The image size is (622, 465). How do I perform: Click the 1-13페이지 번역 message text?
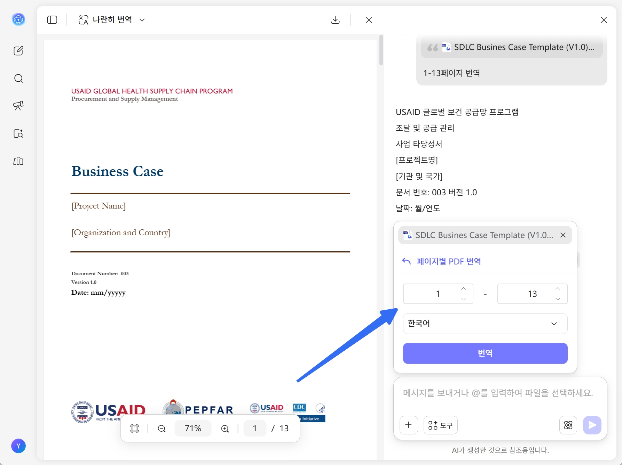point(452,73)
